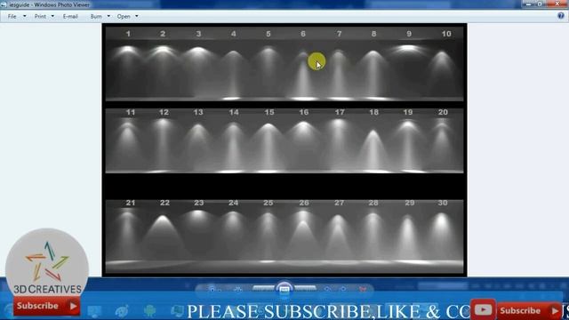Expand the File dropdown arrow

25,16
